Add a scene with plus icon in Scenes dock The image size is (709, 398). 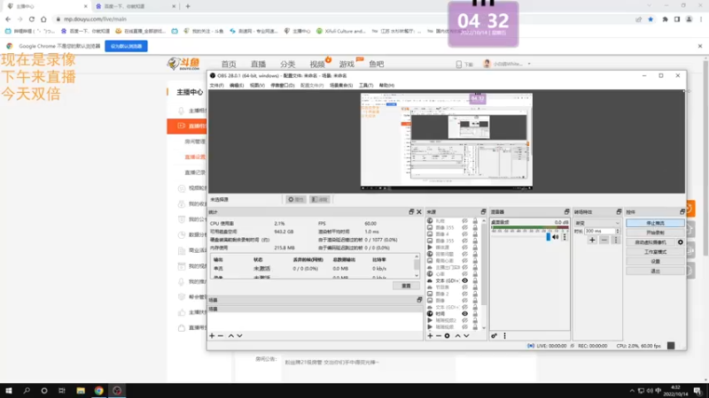(x=212, y=336)
